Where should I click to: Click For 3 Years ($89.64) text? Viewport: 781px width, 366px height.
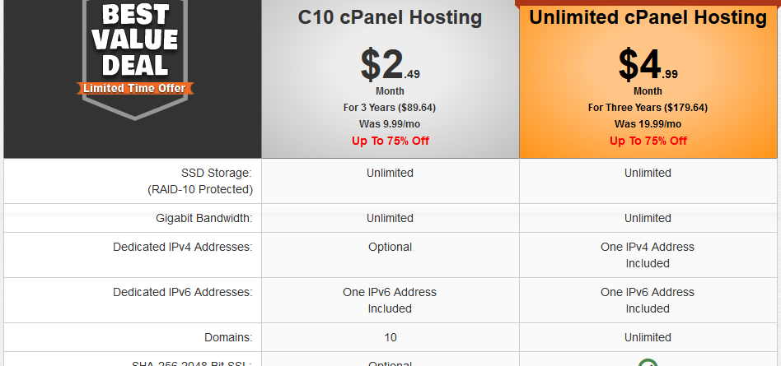click(x=390, y=108)
